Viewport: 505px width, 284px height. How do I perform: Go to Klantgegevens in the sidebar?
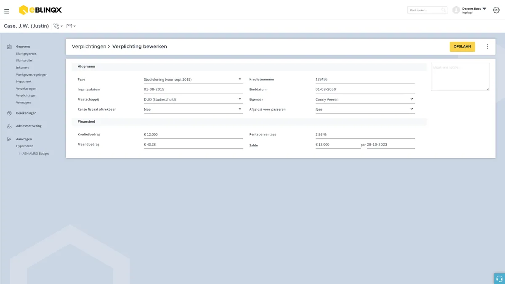26,54
